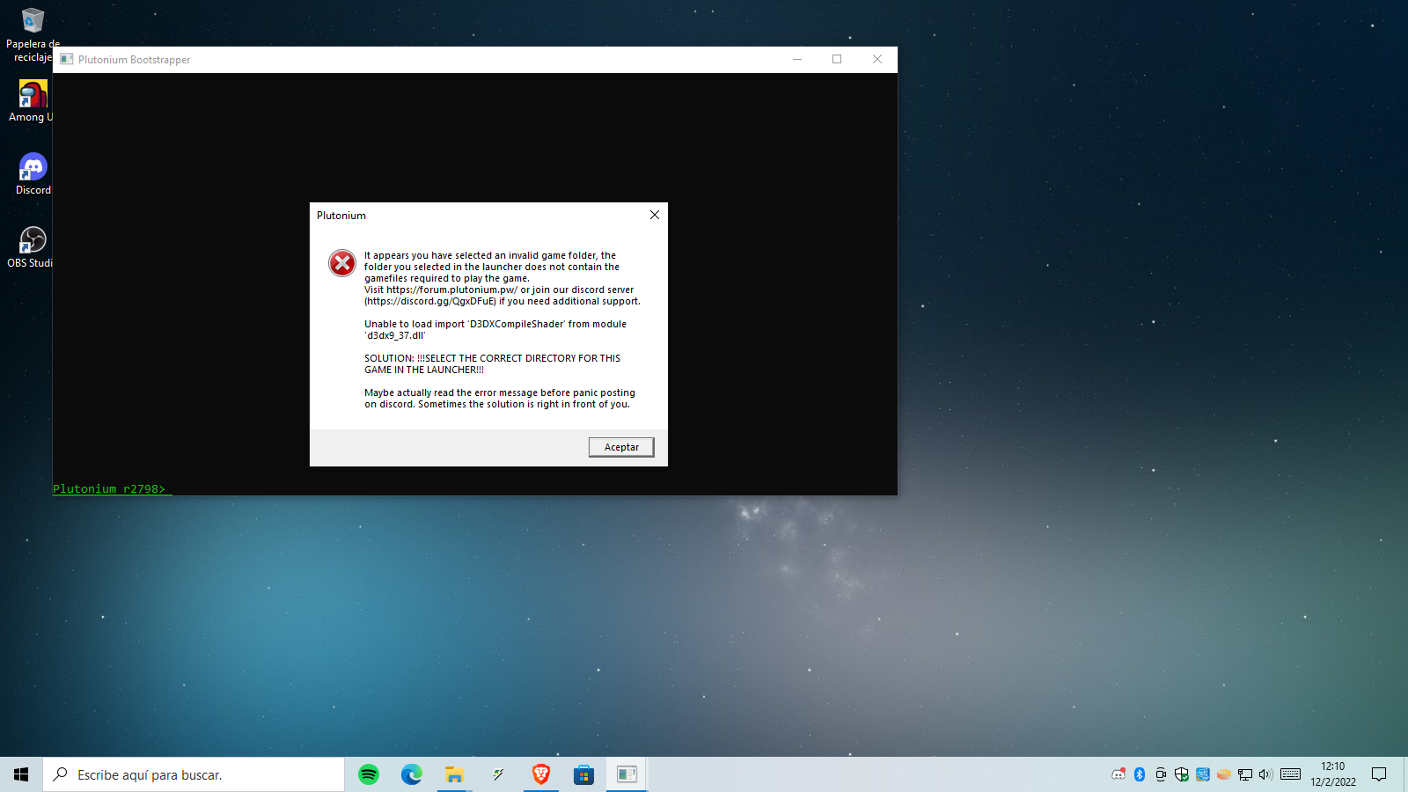This screenshot has width=1408, height=792.
Task: Open the Windows Start menu
Action: (x=21, y=774)
